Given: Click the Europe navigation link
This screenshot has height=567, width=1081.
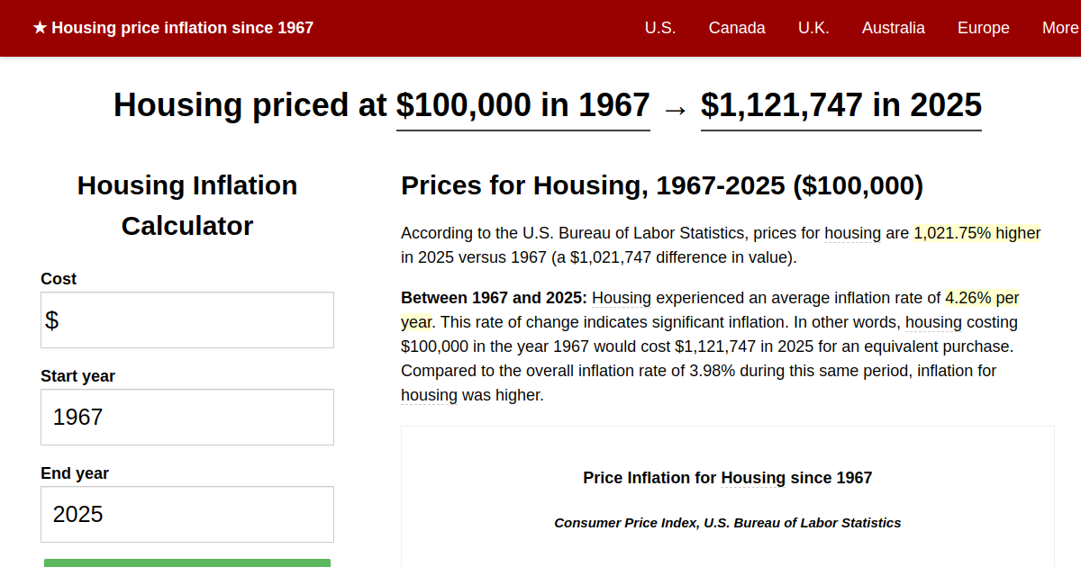Looking at the screenshot, I should tap(983, 28).
